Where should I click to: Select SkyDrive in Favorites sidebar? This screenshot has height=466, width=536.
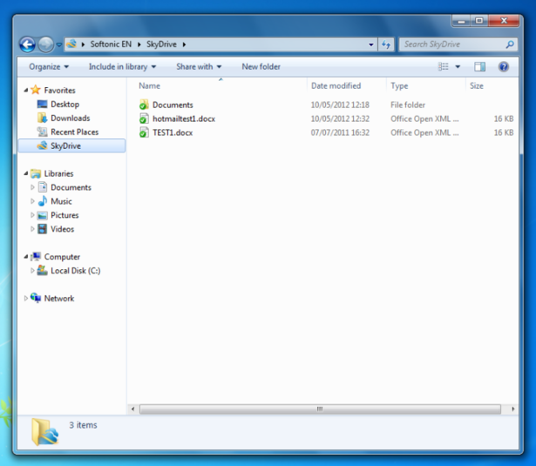(x=65, y=145)
